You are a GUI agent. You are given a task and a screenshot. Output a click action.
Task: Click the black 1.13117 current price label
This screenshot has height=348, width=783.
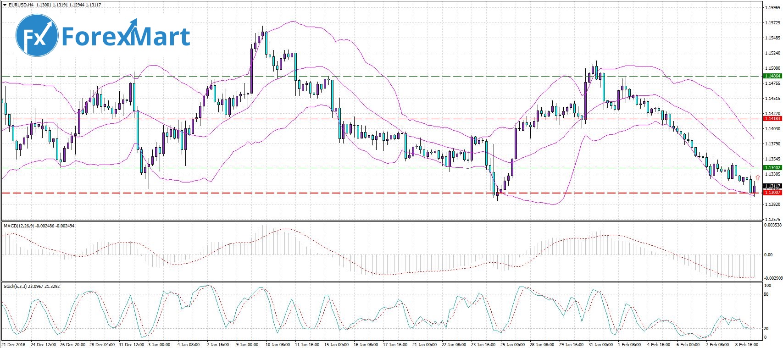click(772, 186)
